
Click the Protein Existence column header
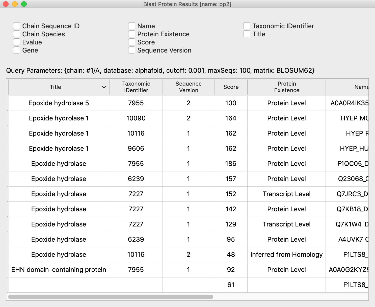tap(286, 87)
